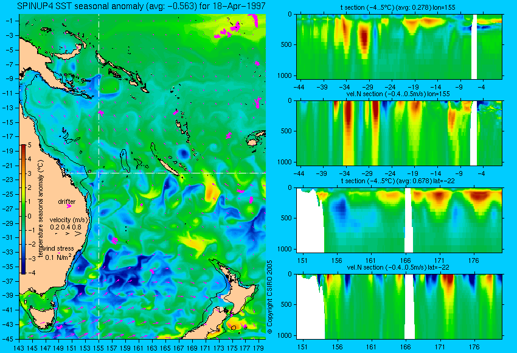Click latitude label '-1' on the map axis

tap(10, 21)
